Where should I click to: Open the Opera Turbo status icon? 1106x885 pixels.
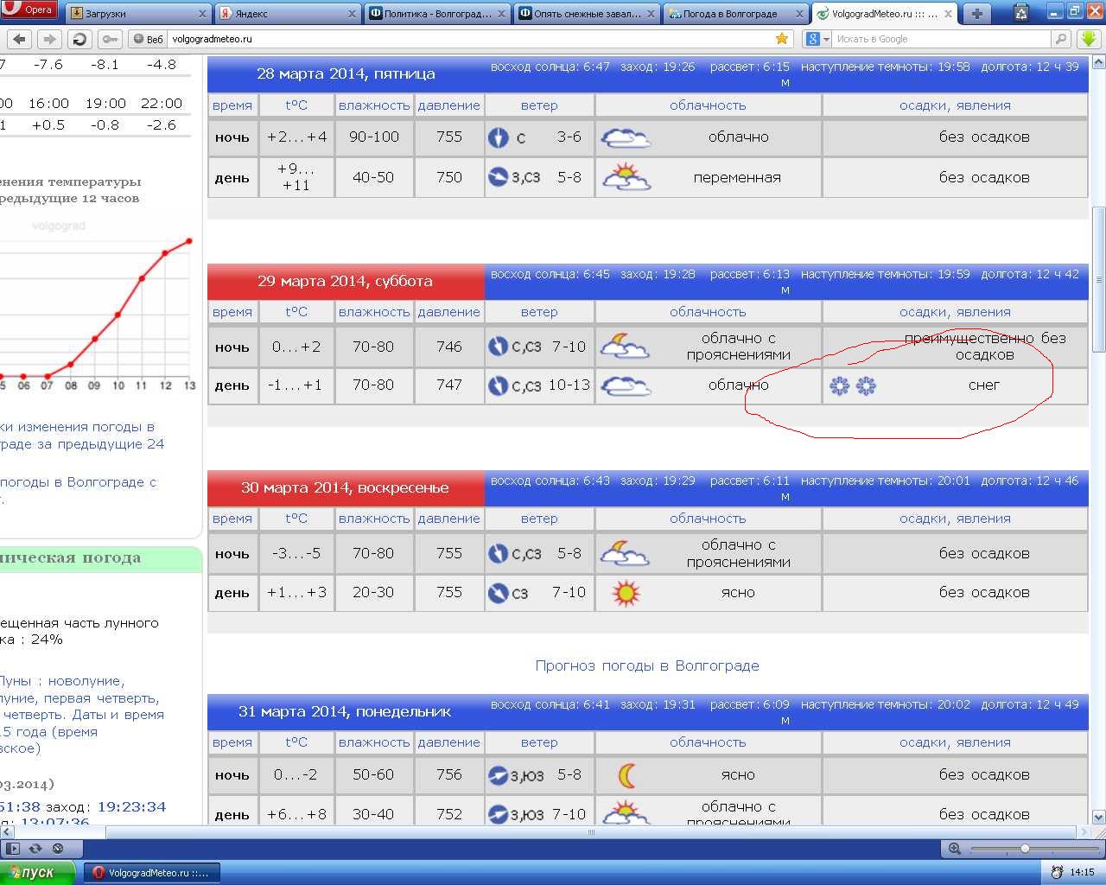58,849
